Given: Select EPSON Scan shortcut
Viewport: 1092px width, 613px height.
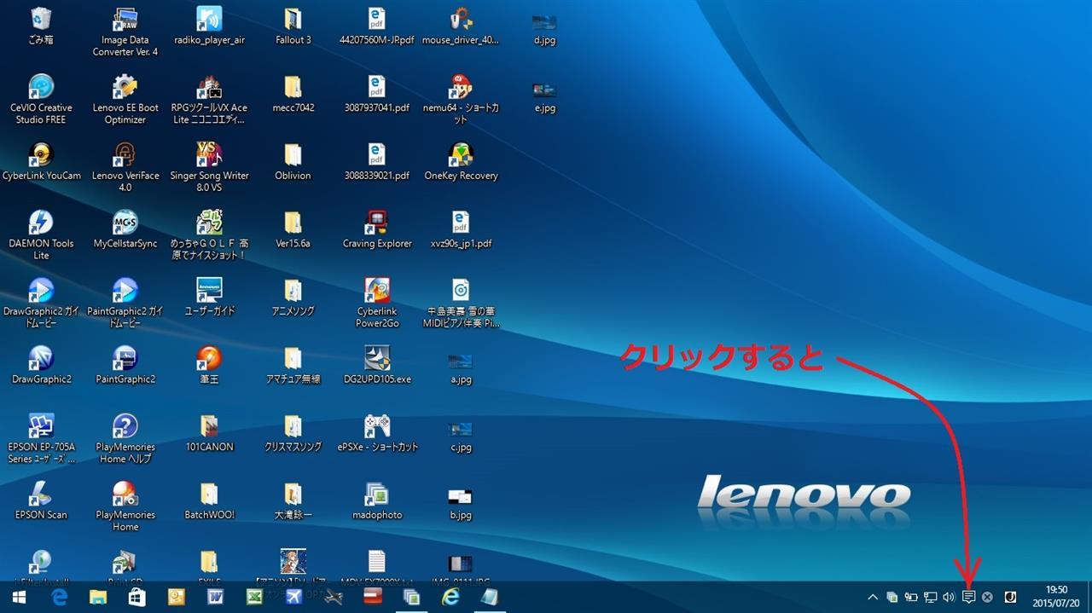Looking at the screenshot, I should [41, 500].
